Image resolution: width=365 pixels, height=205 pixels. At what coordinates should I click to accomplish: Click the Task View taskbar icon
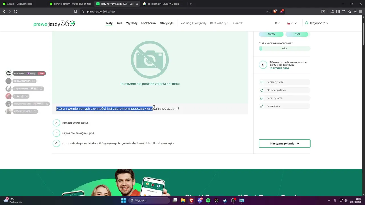pyautogui.click(x=175, y=200)
